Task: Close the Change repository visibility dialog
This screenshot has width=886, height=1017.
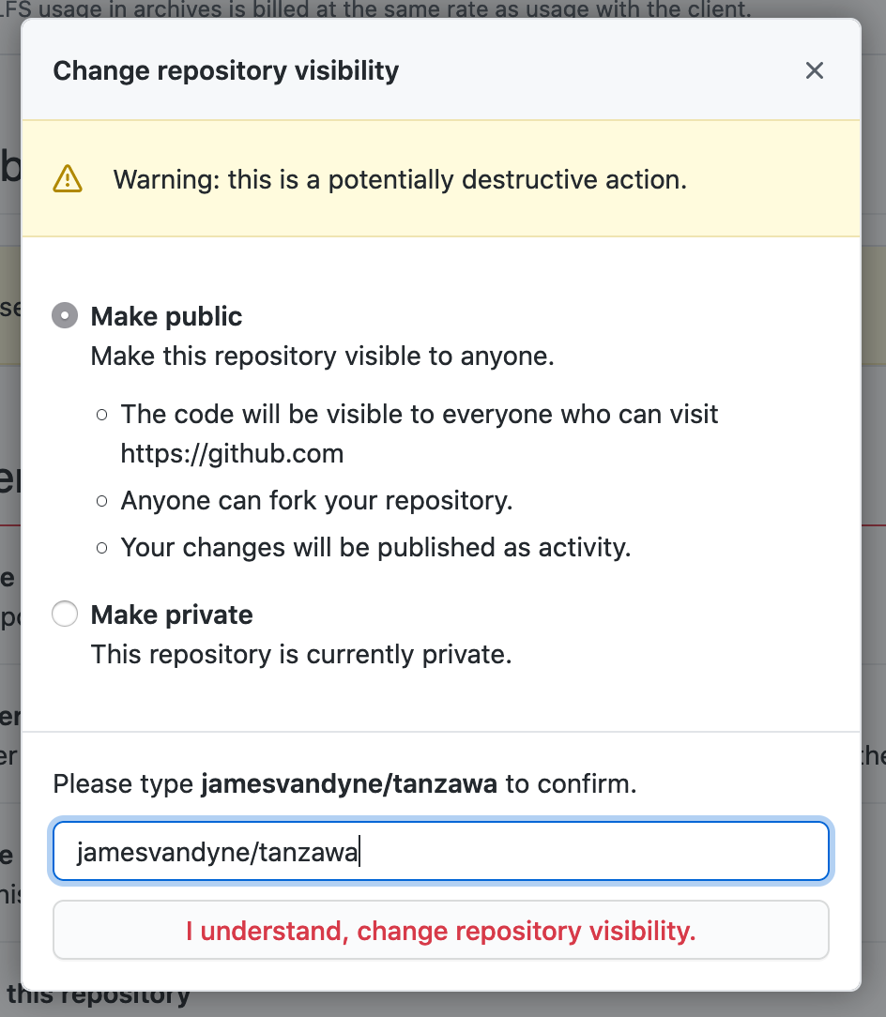Action: coord(814,70)
